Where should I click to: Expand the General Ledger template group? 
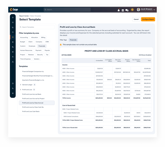point(21,85)
